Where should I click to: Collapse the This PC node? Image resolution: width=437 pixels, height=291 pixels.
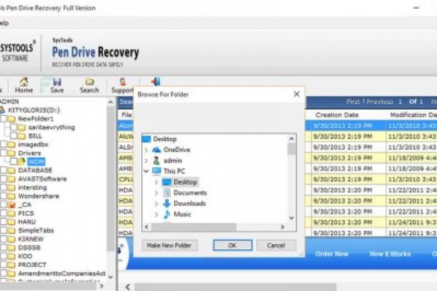pyautogui.click(x=147, y=171)
